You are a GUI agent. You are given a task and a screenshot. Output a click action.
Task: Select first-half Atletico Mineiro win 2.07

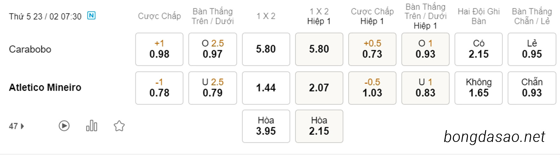319,88
